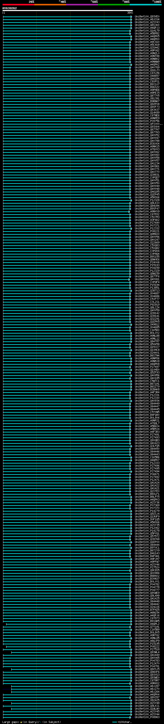
Task: Open hit UniRef100_C5WTC1
Action: coord(147,381)
